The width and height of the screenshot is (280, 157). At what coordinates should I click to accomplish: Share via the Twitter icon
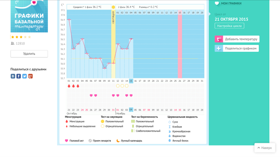tap(24, 76)
